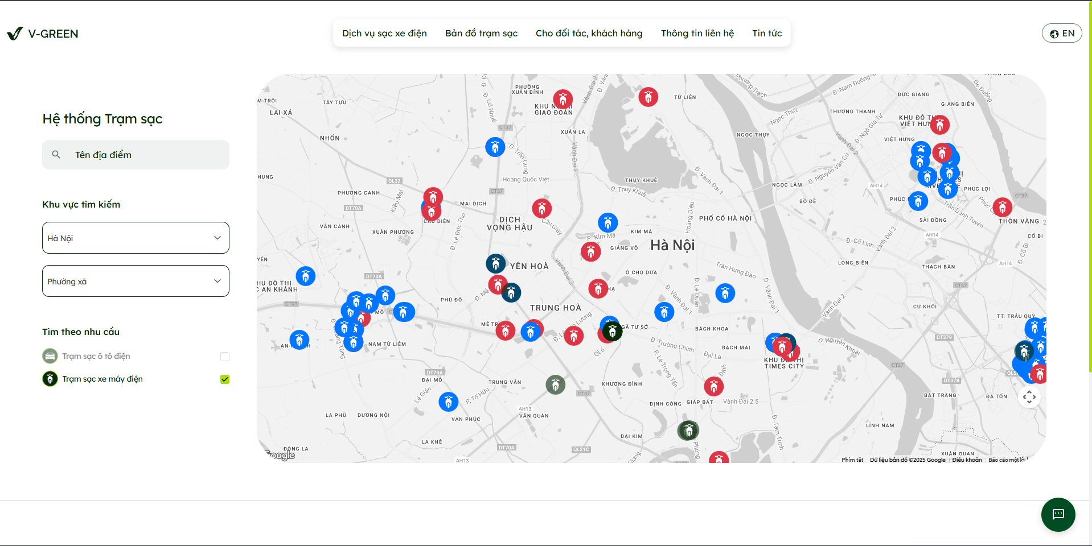This screenshot has height=546, width=1092.
Task: Open Cho đối tác, khách hàng menu
Action: [589, 33]
